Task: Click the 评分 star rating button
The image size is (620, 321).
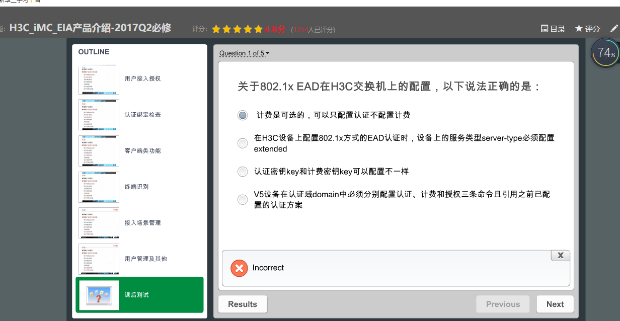Action: click(x=587, y=29)
